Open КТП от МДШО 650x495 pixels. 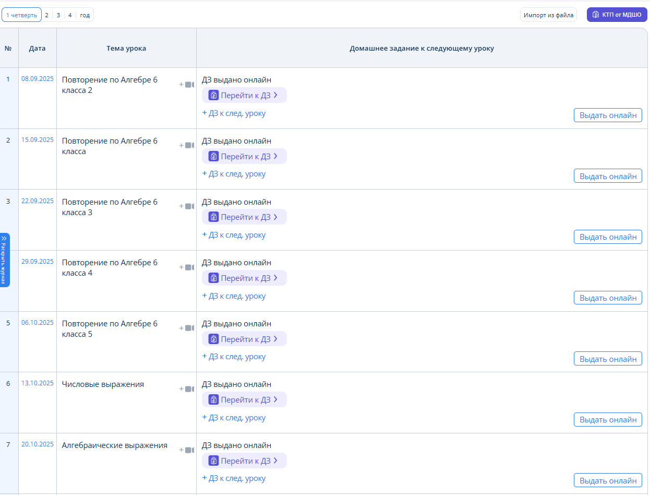pyautogui.click(x=617, y=15)
